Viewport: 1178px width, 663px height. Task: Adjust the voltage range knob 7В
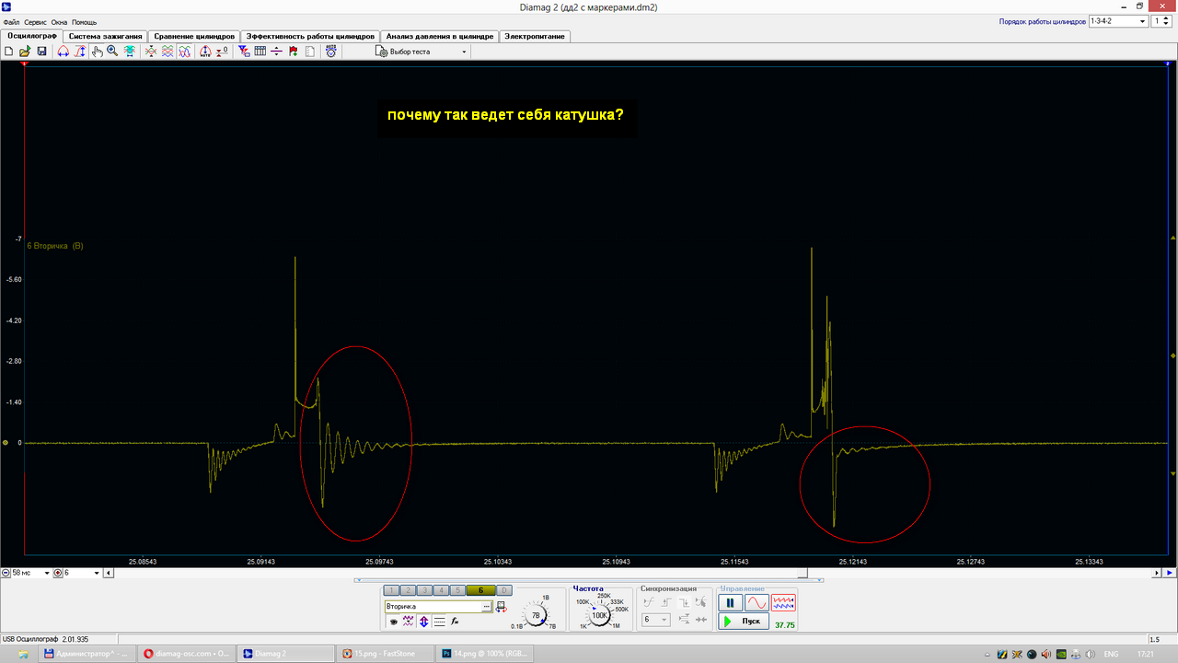pyautogui.click(x=536, y=615)
